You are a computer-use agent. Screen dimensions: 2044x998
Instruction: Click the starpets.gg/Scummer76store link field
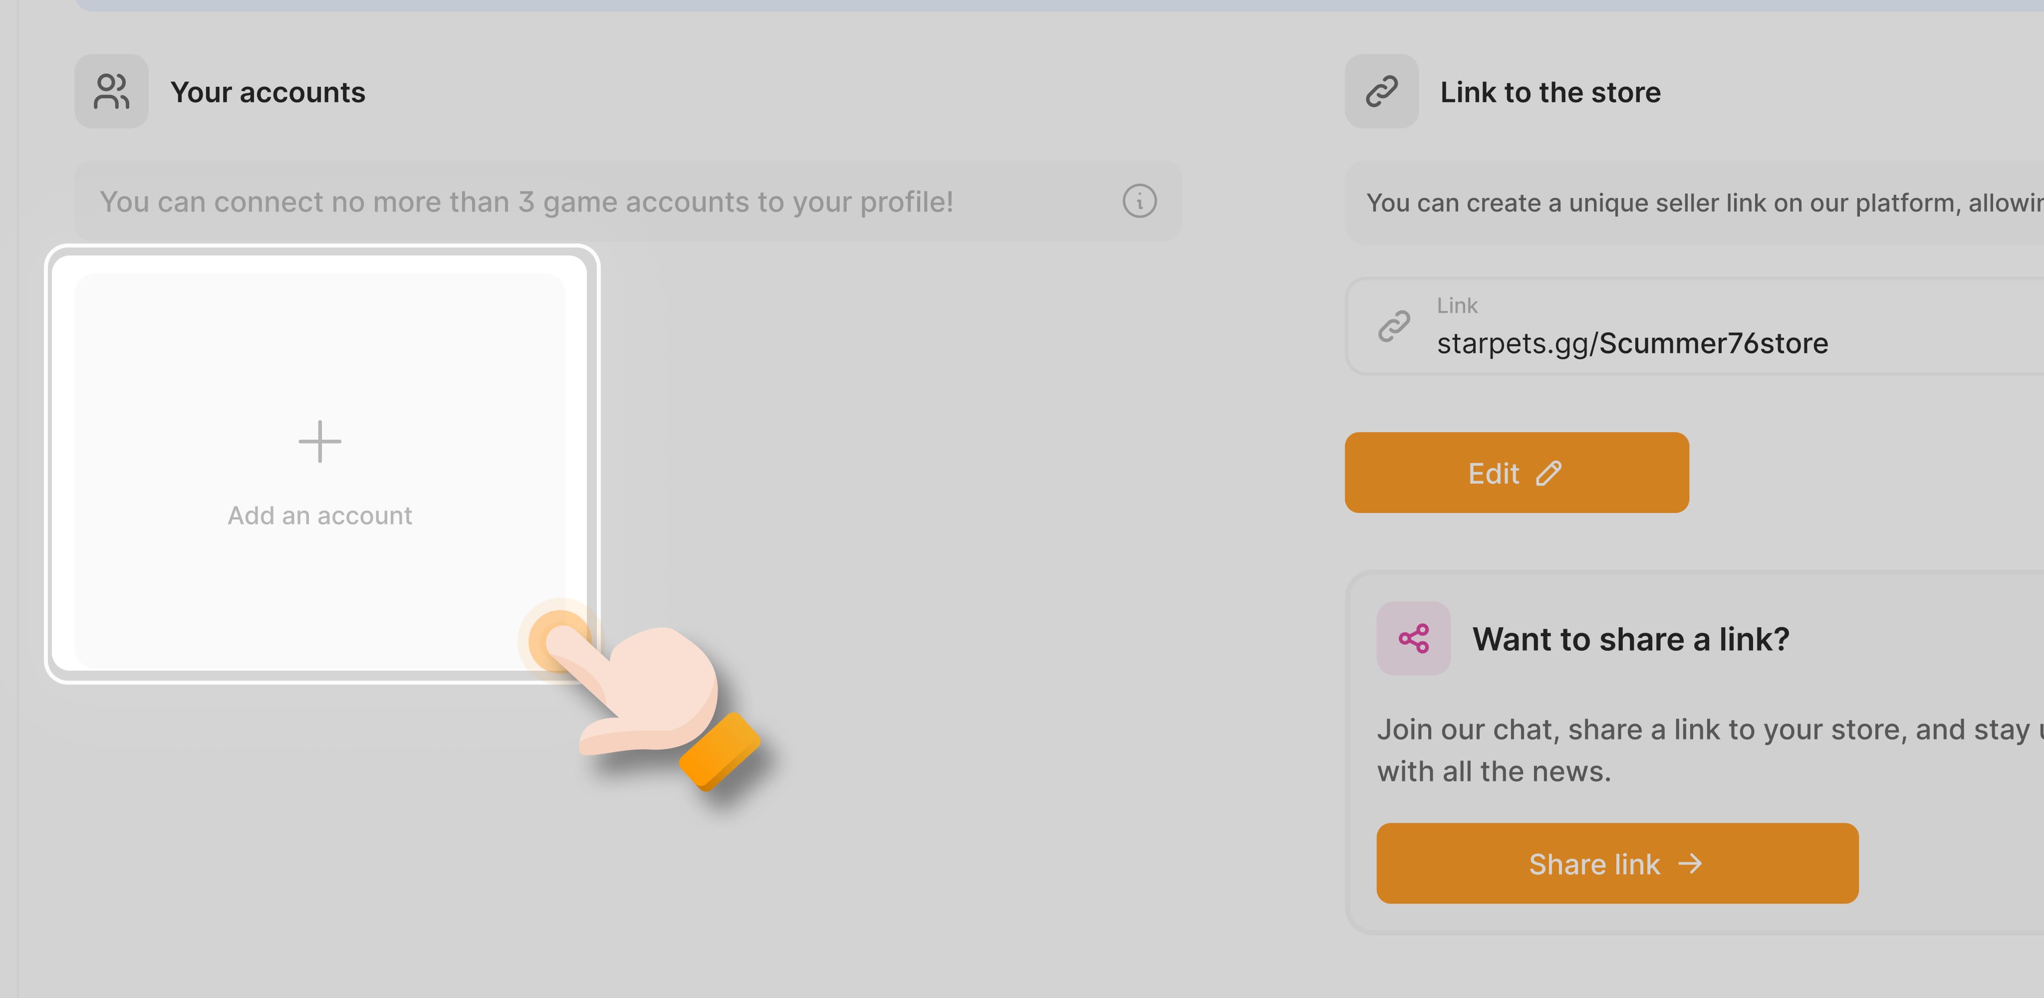1632,343
